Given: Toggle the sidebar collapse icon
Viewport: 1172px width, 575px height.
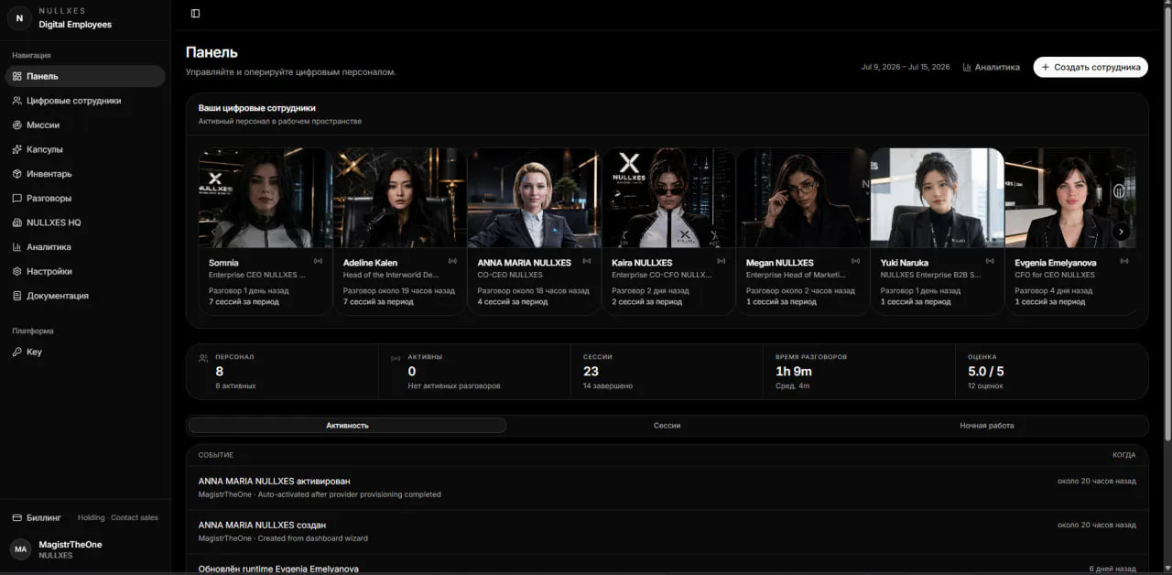Looking at the screenshot, I should [195, 14].
